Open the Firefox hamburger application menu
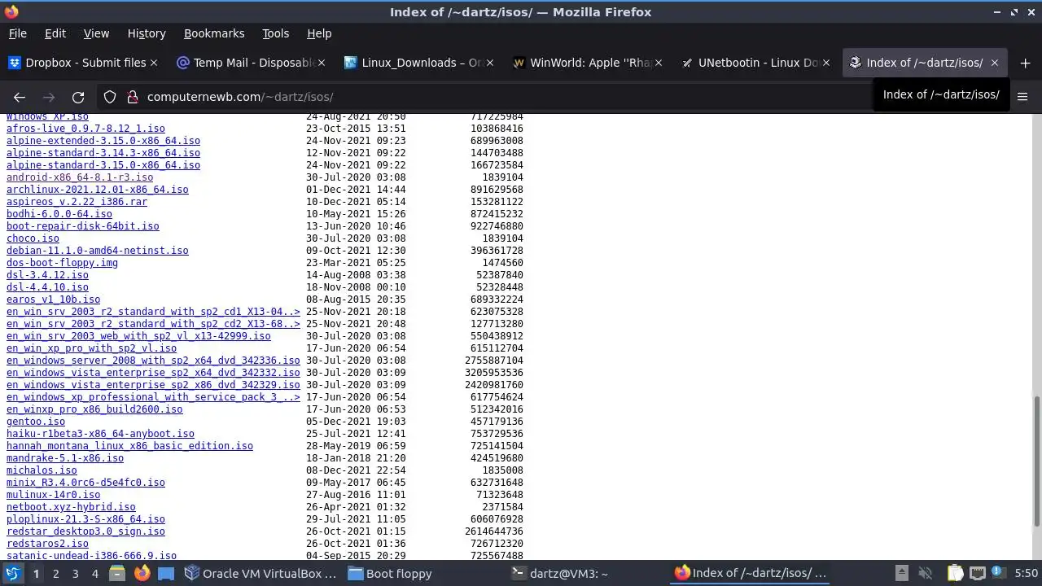 pyautogui.click(x=1022, y=97)
